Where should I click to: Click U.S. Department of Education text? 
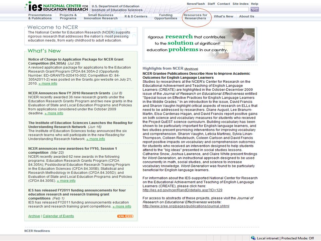tap(115, 6)
